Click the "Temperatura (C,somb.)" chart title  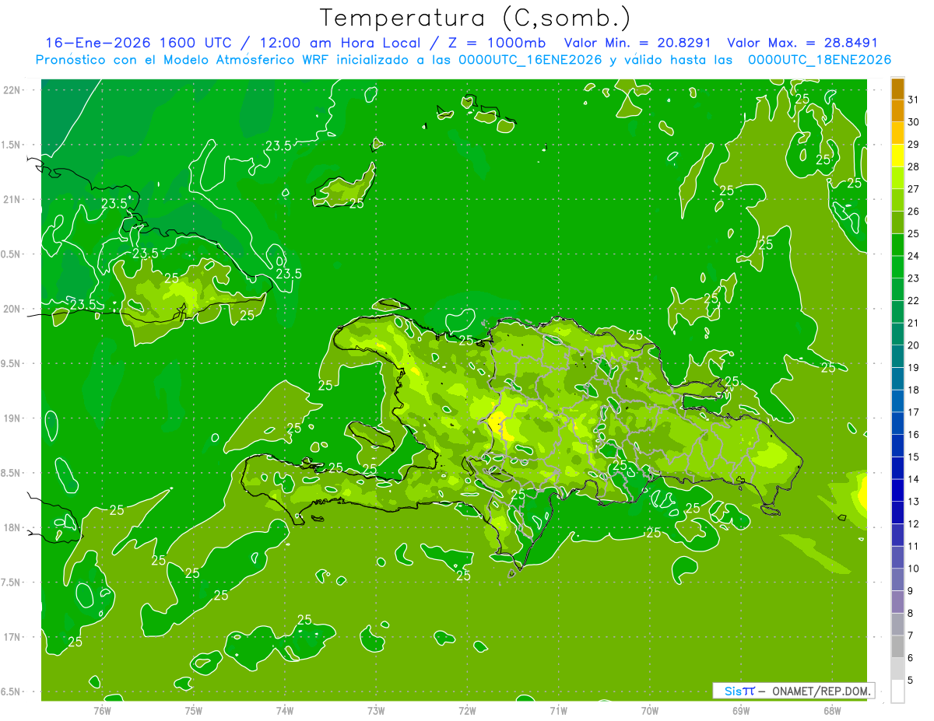click(475, 18)
